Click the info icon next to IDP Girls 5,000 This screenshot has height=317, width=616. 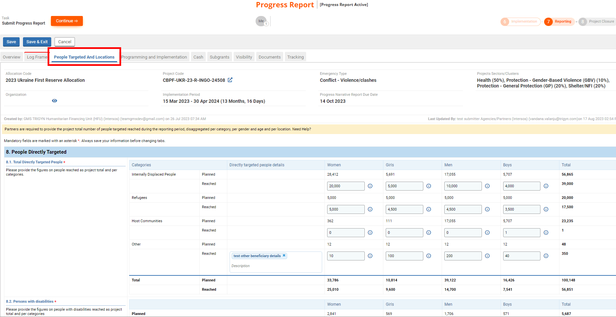coord(429,186)
